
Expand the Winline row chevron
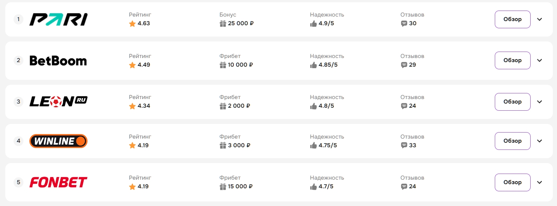coord(540,141)
